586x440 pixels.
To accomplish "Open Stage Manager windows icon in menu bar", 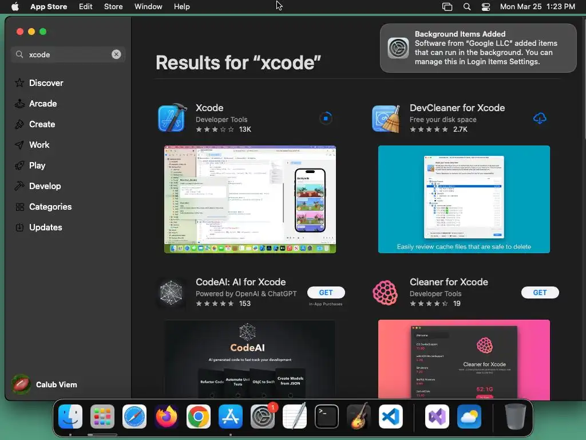I will [447, 6].
